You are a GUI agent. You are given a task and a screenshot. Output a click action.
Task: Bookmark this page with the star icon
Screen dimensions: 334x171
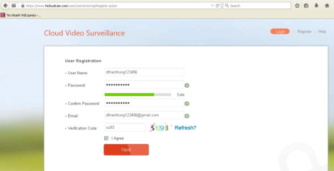297,6
